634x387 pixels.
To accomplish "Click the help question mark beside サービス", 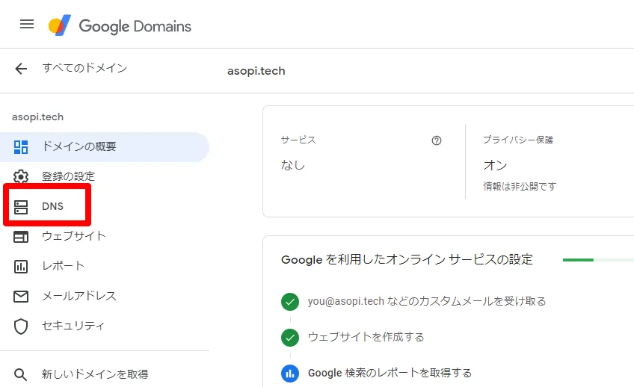I will pos(437,140).
